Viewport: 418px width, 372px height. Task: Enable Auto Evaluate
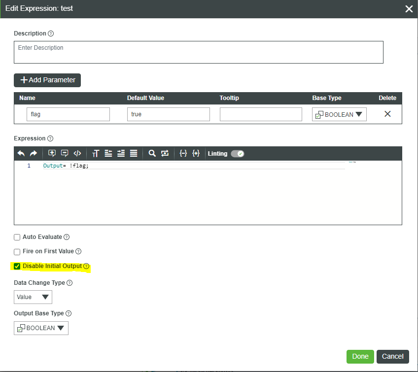tap(17, 237)
